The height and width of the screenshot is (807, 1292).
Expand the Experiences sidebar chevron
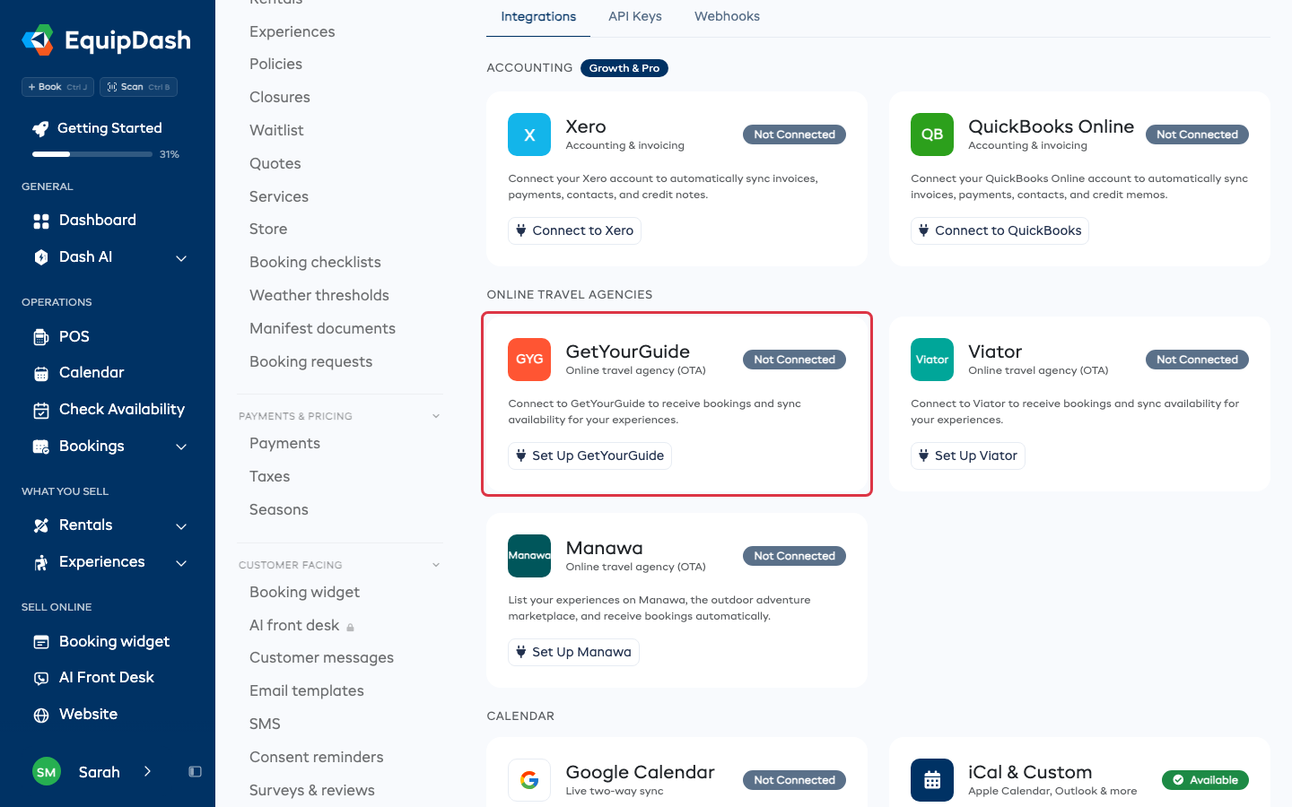181,563
